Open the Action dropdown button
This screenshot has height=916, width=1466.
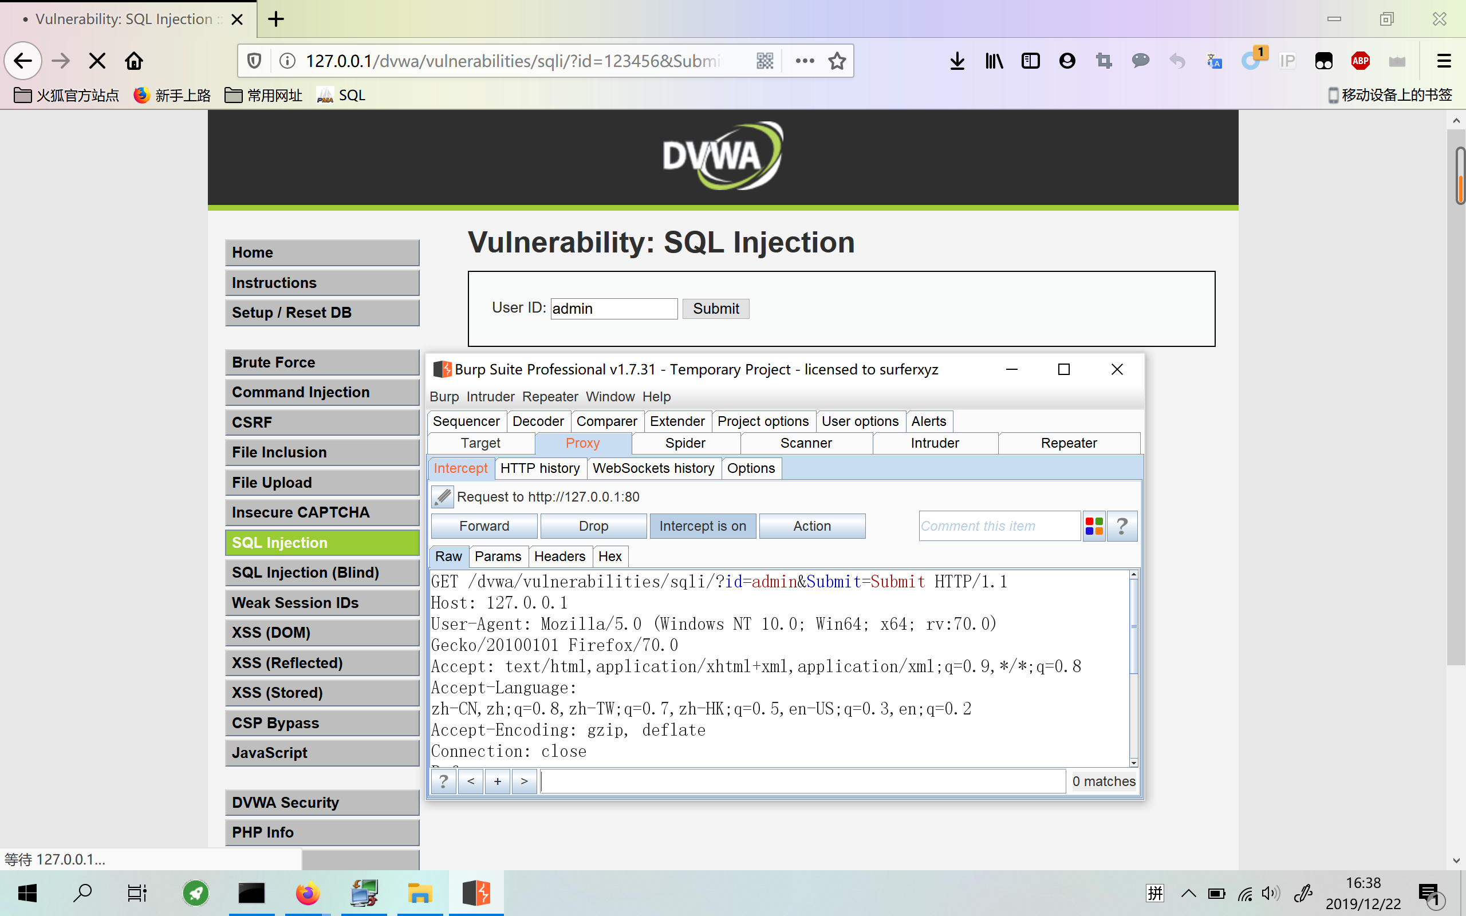[x=812, y=526]
